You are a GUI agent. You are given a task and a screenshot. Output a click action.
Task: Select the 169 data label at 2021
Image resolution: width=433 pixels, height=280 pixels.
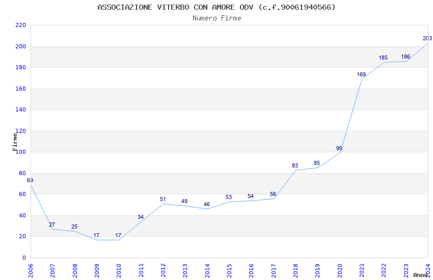361,74
